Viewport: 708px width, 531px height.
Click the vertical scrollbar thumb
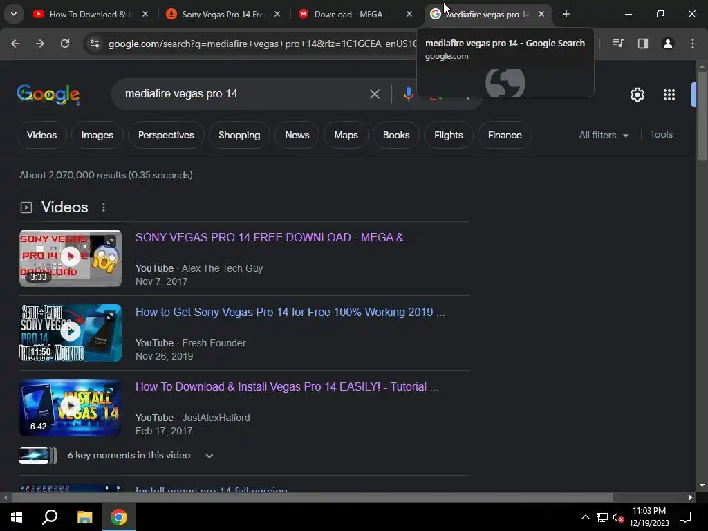(702, 115)
